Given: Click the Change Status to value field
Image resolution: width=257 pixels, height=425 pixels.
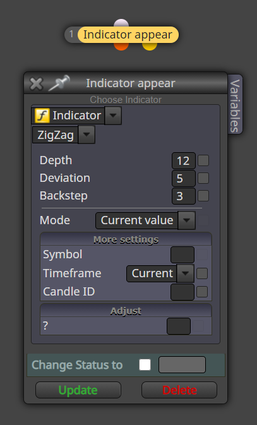Looking at the screenshot, I should click(182, 364).
